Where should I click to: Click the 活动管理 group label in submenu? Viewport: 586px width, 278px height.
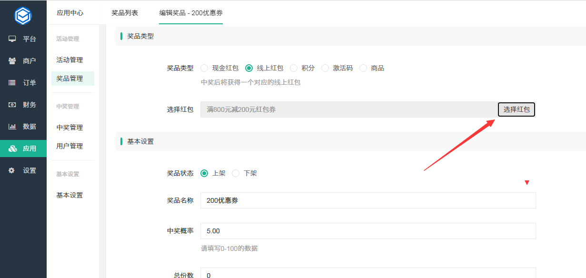point(68,39)
